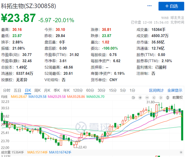Screen dimensions: 186x157
Task: Click the 均线 indicator label
Action: click(x=4, y=97)
